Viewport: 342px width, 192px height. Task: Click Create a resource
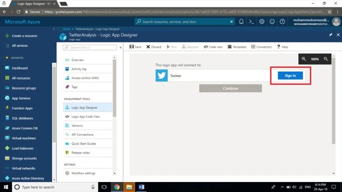(x=22, y=36)
